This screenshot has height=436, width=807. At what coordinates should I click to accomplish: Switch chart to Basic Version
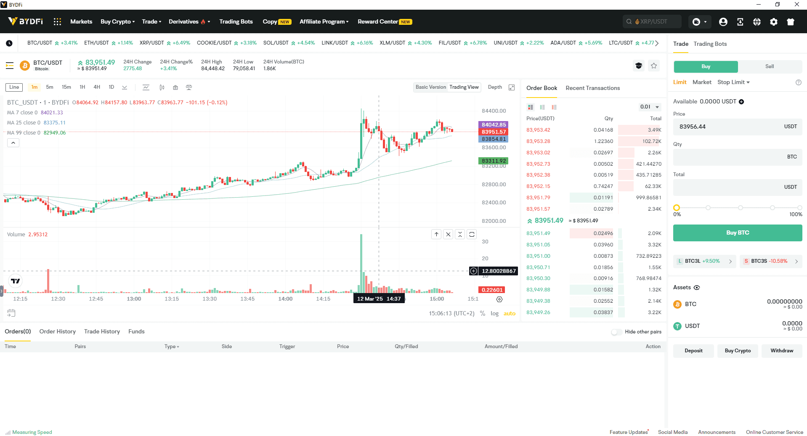431,87
